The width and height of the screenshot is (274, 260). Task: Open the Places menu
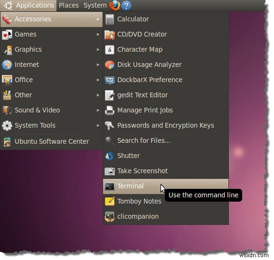pos(69,5)
